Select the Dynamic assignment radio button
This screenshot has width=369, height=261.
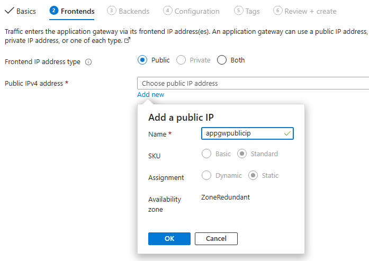[206, 176]
